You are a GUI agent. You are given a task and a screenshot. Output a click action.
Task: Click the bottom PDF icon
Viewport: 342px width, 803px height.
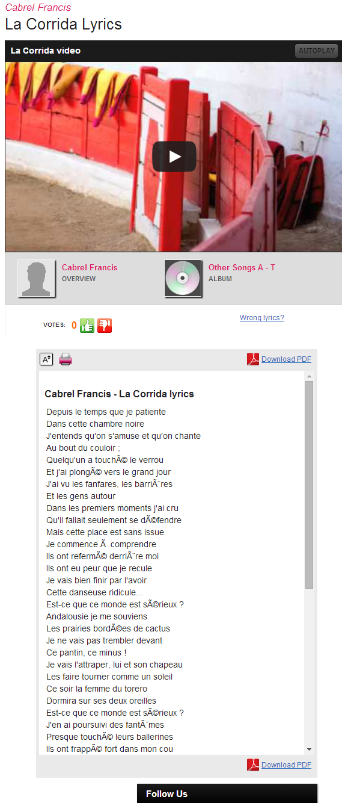pyautogui.click(x=253, y=765)
